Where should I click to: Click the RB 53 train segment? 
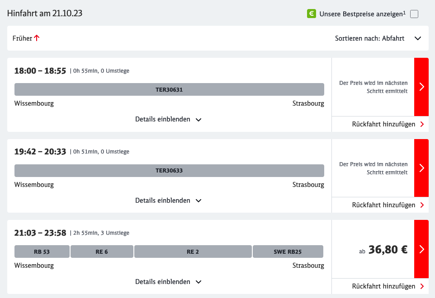(x=42, y=251)
